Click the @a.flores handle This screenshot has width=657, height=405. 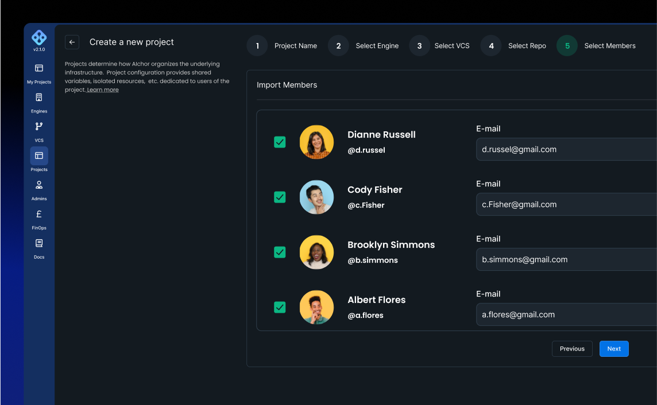coord(365,316)
